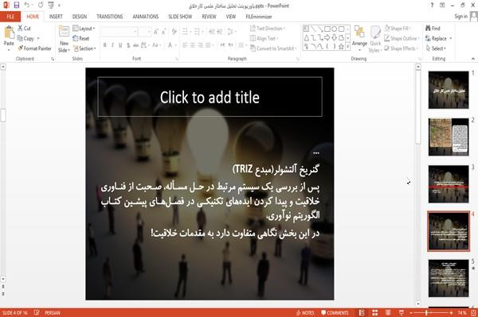Click the PERSIAN language indicator
This screenshot has width=478, height=317.
coord(53,313)
